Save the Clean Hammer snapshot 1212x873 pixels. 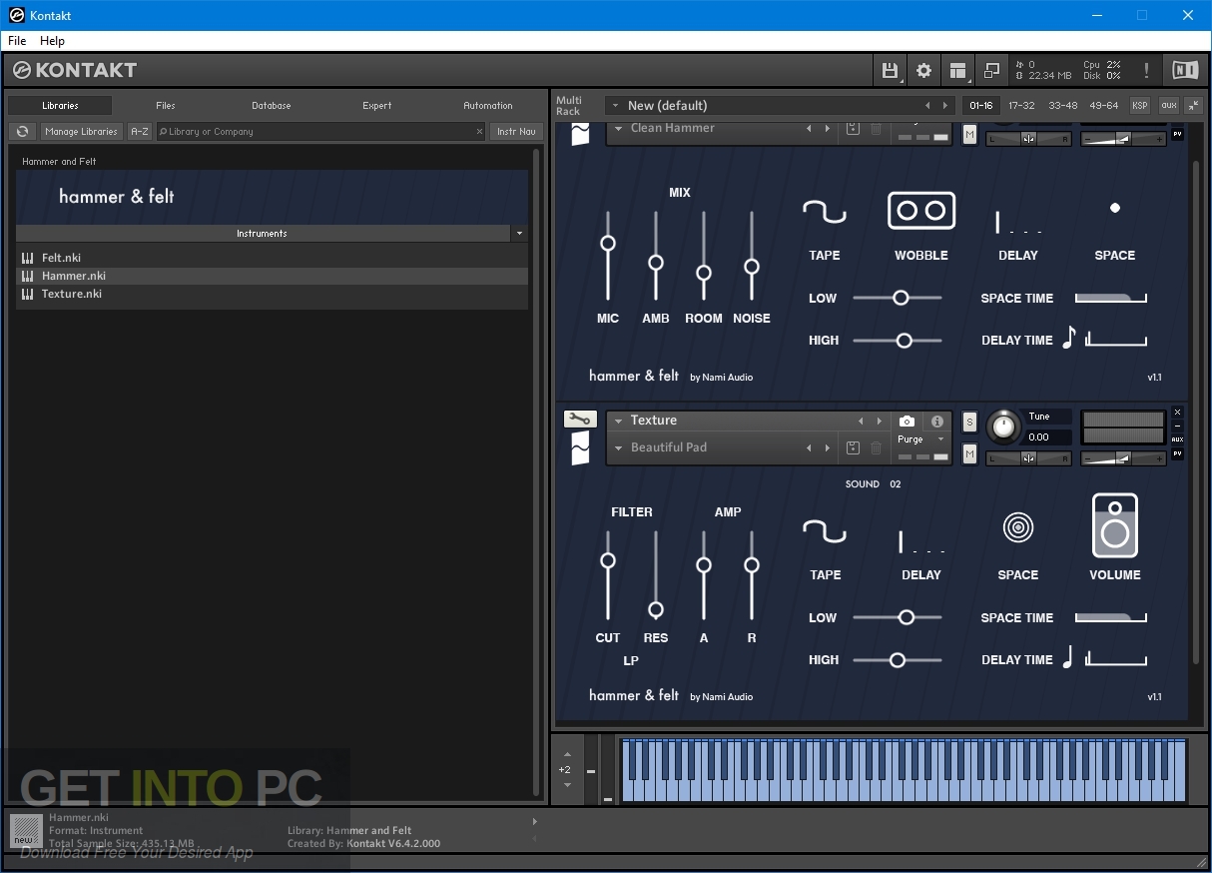pos(853,128)
